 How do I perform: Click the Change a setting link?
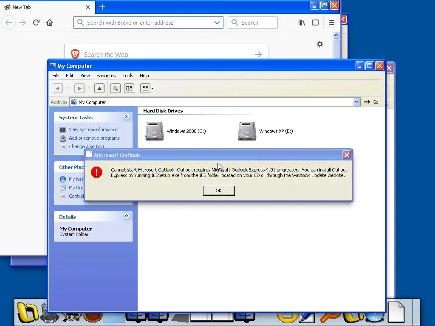86,146
